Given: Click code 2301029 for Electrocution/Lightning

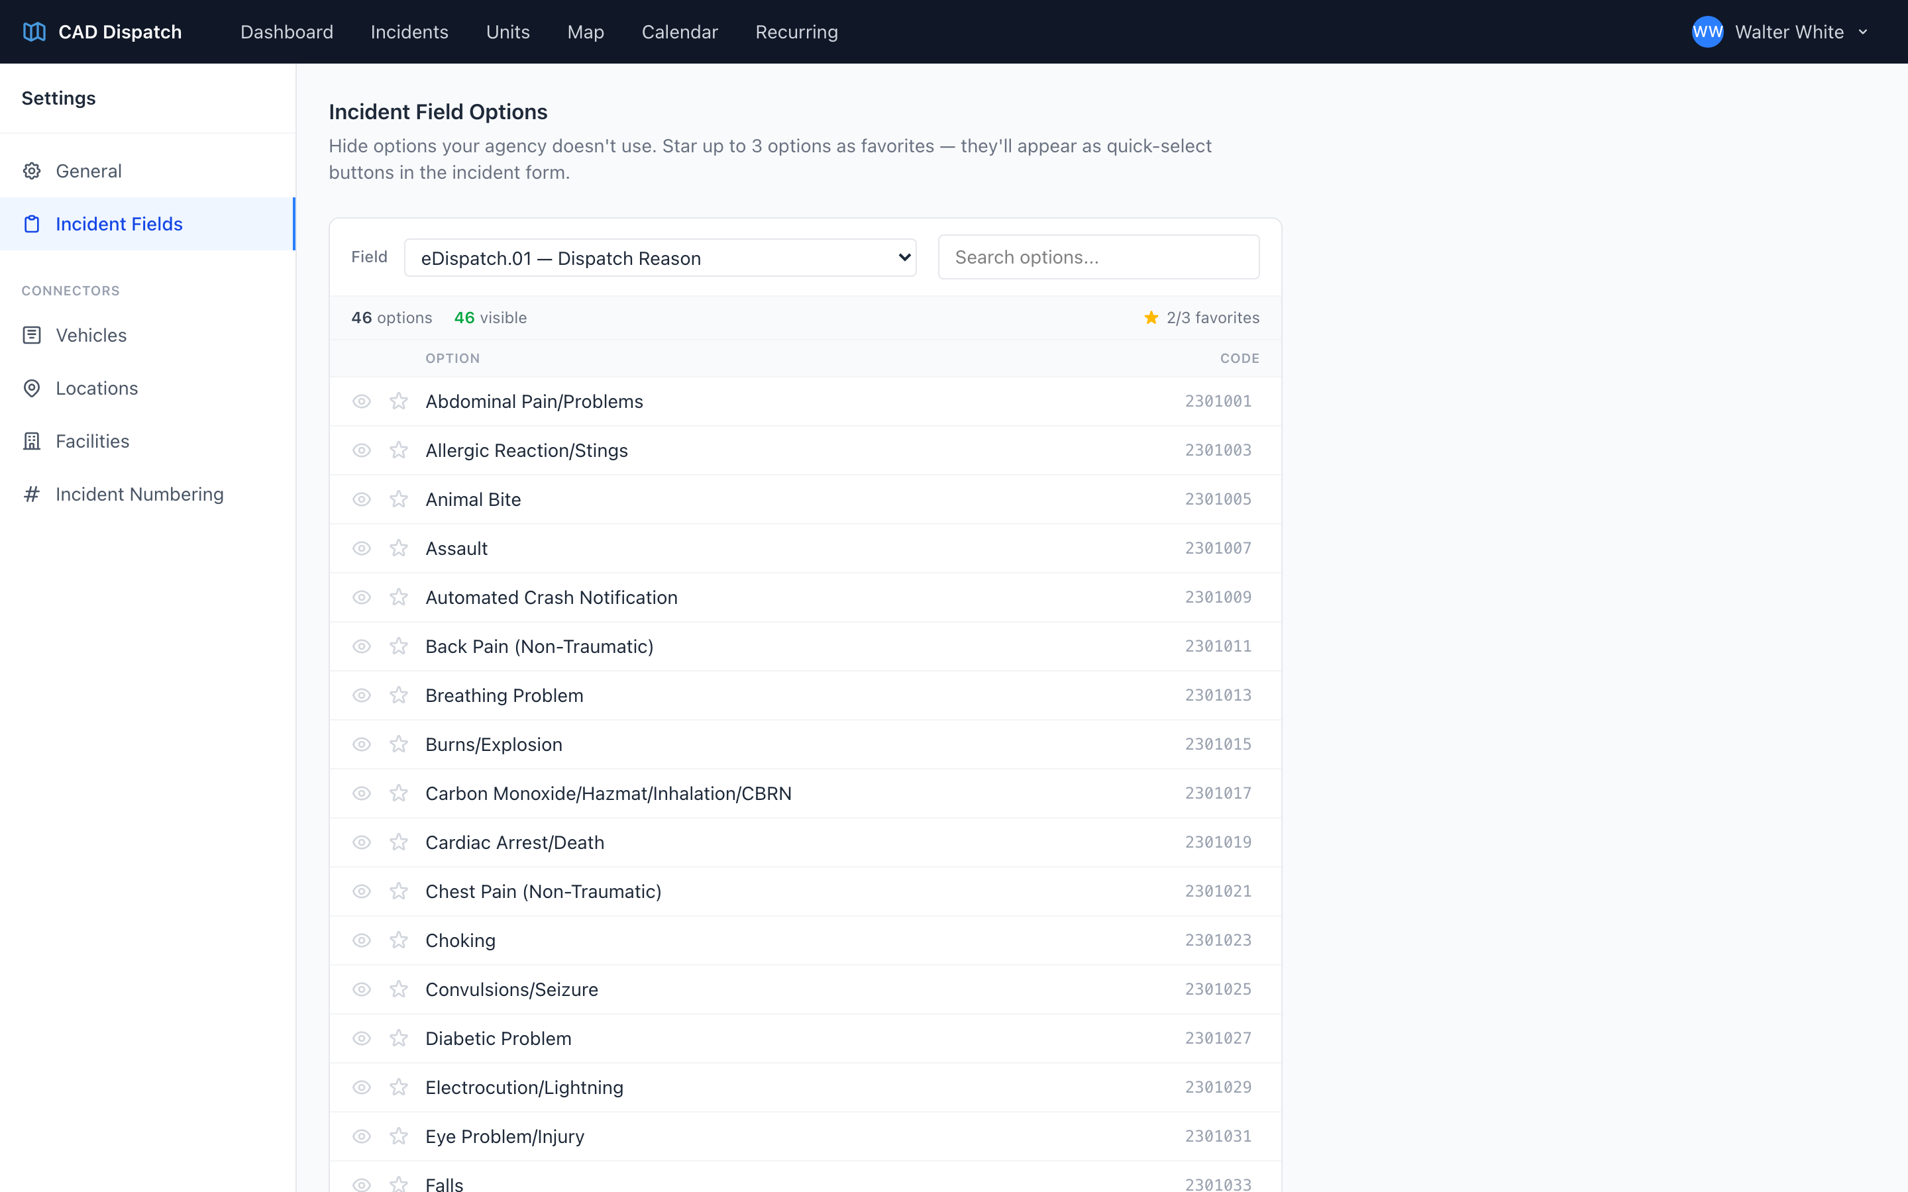Looking at the screenshot, I should [x=1218, y=1087].
